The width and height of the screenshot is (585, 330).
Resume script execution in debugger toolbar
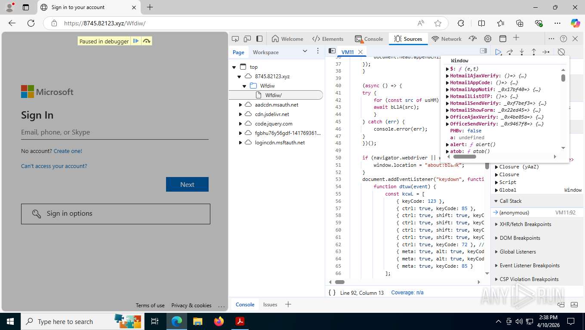(498, 52)
